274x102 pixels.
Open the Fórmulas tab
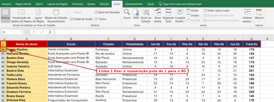point(78,4)
